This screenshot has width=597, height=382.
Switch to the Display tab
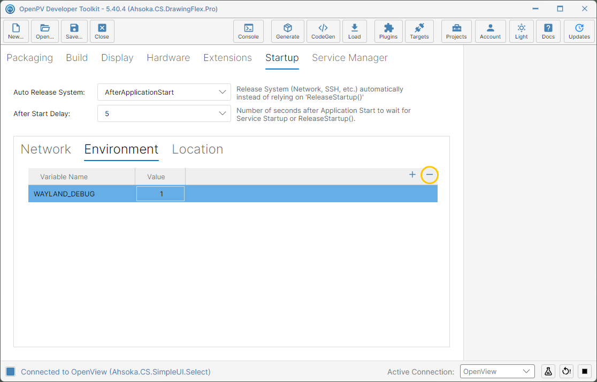(x=117, y=58)
